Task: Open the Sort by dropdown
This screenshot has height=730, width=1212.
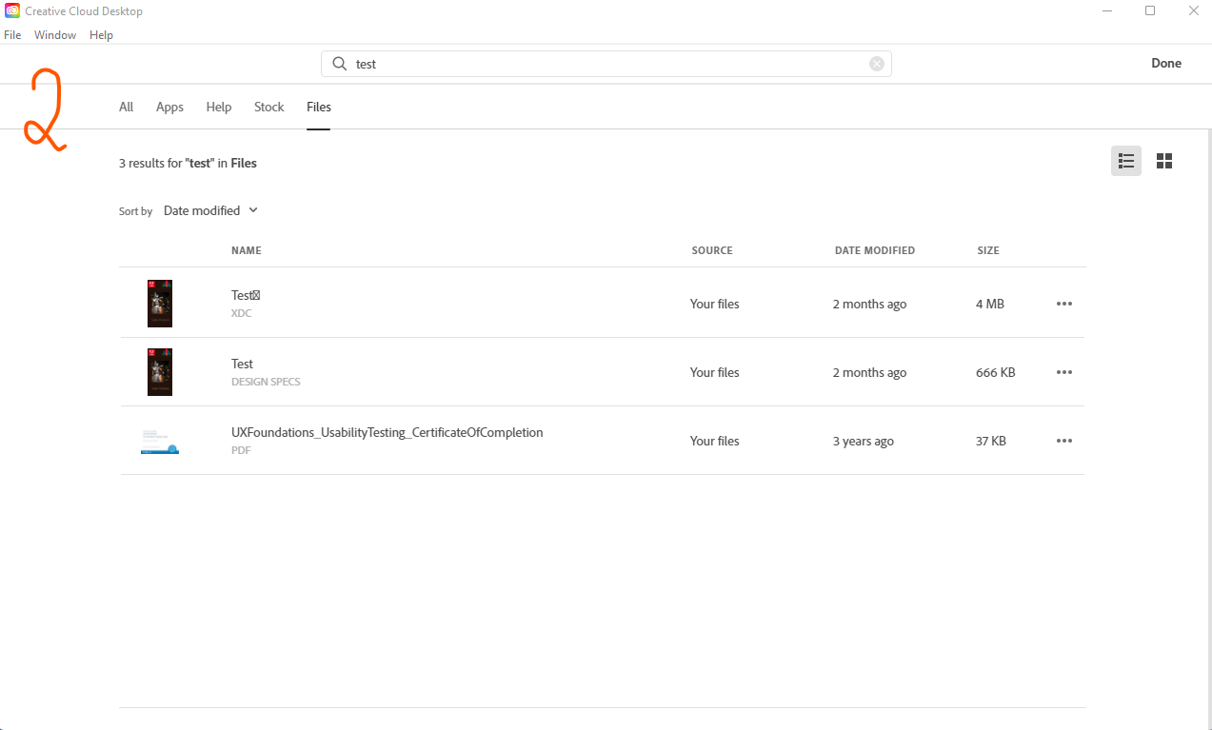Action: [209, 210]
